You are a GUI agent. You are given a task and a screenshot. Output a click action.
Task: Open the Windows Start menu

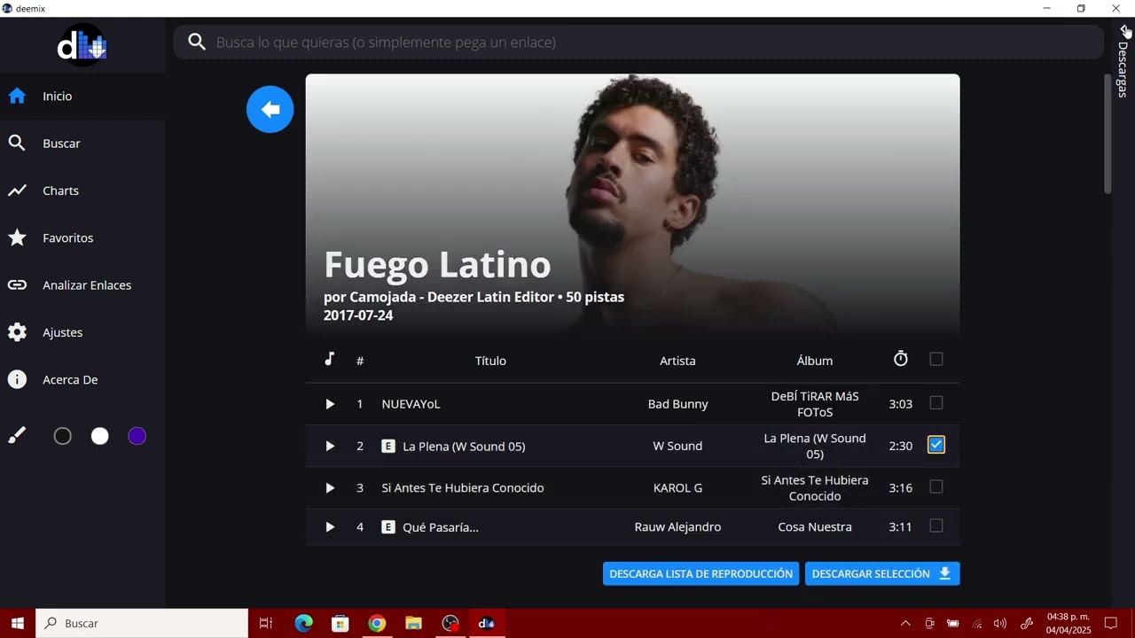[17, 623]
